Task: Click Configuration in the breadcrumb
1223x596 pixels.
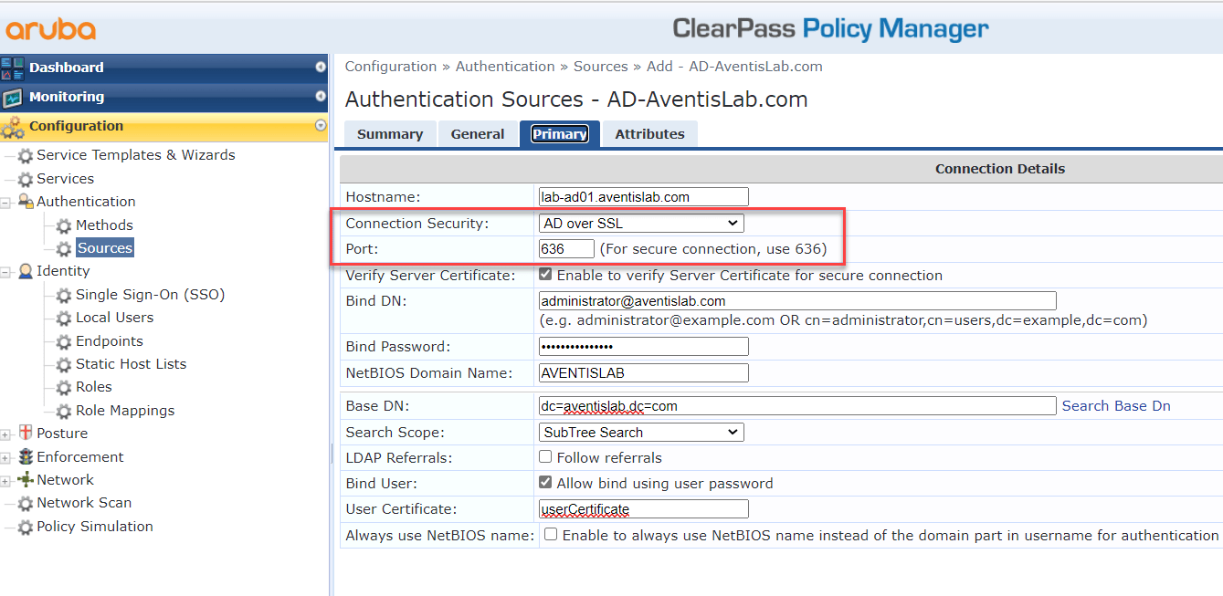Action: (x=391, y=67)
